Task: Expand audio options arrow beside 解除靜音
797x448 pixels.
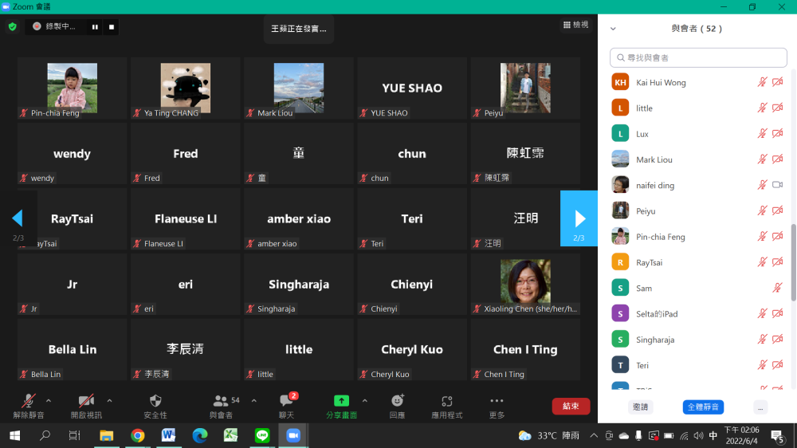Action: click(x=49, y=400)
